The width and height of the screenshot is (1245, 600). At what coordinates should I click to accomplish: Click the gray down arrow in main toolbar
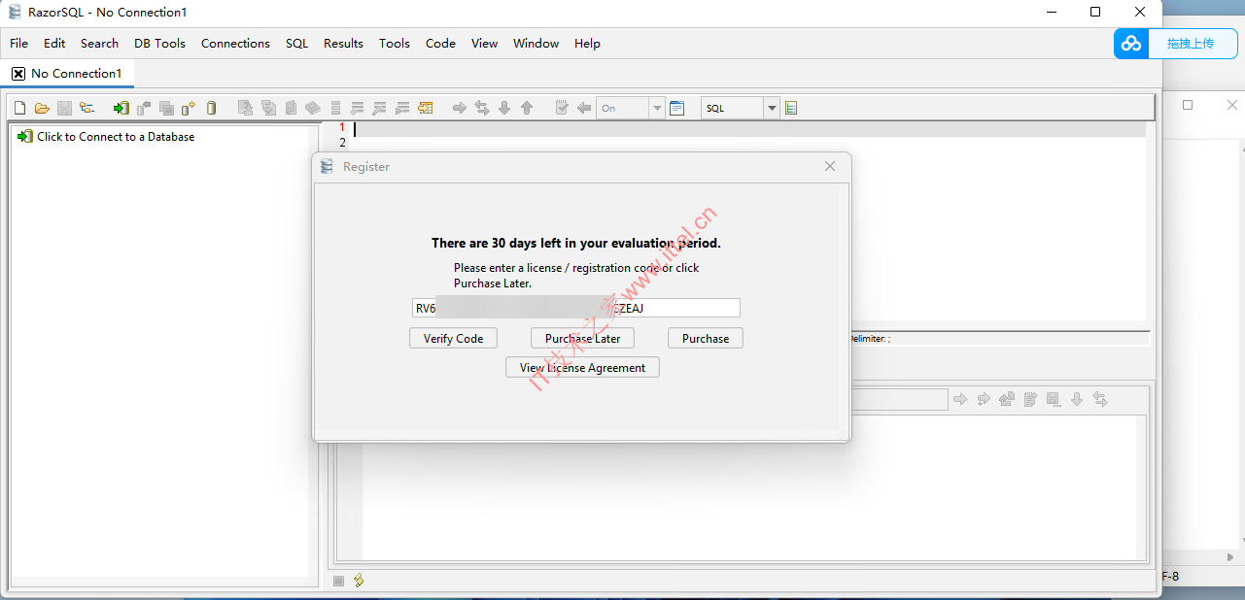(x=504, y=108)
